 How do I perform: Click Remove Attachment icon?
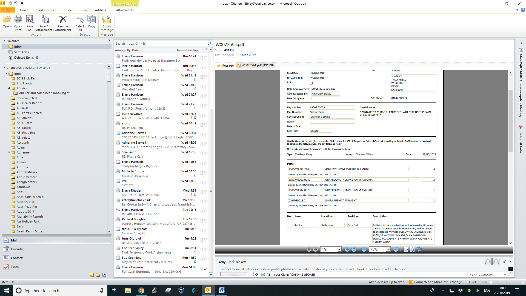[63, 23]
